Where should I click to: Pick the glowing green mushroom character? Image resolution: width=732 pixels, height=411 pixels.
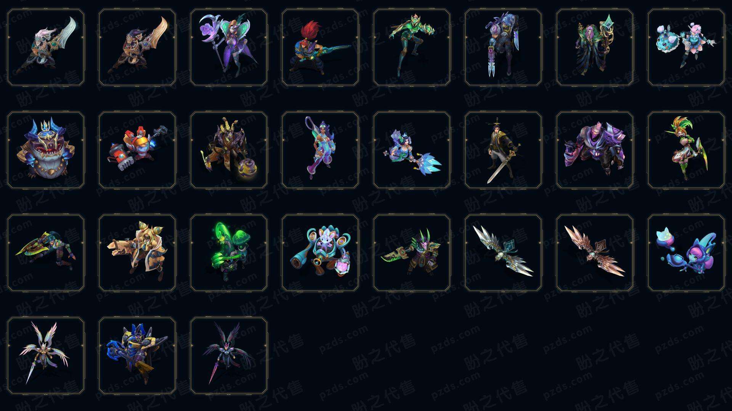point(229,253)
